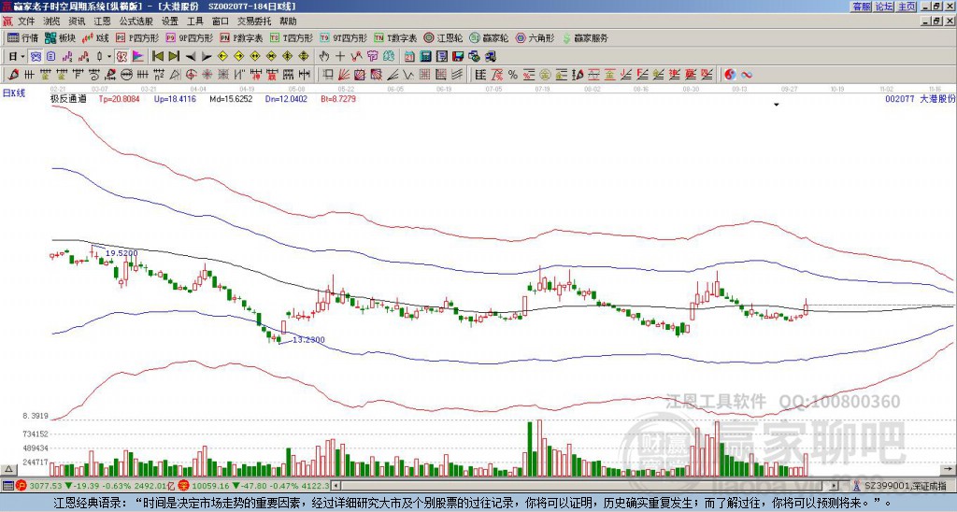The image size is (957, 512).
Task: Click the 行情 toolbar button
Action: pos(22,37)
